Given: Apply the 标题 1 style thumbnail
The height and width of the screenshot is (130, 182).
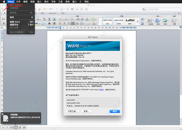Looking at the screenshot, I should point(130,21).
